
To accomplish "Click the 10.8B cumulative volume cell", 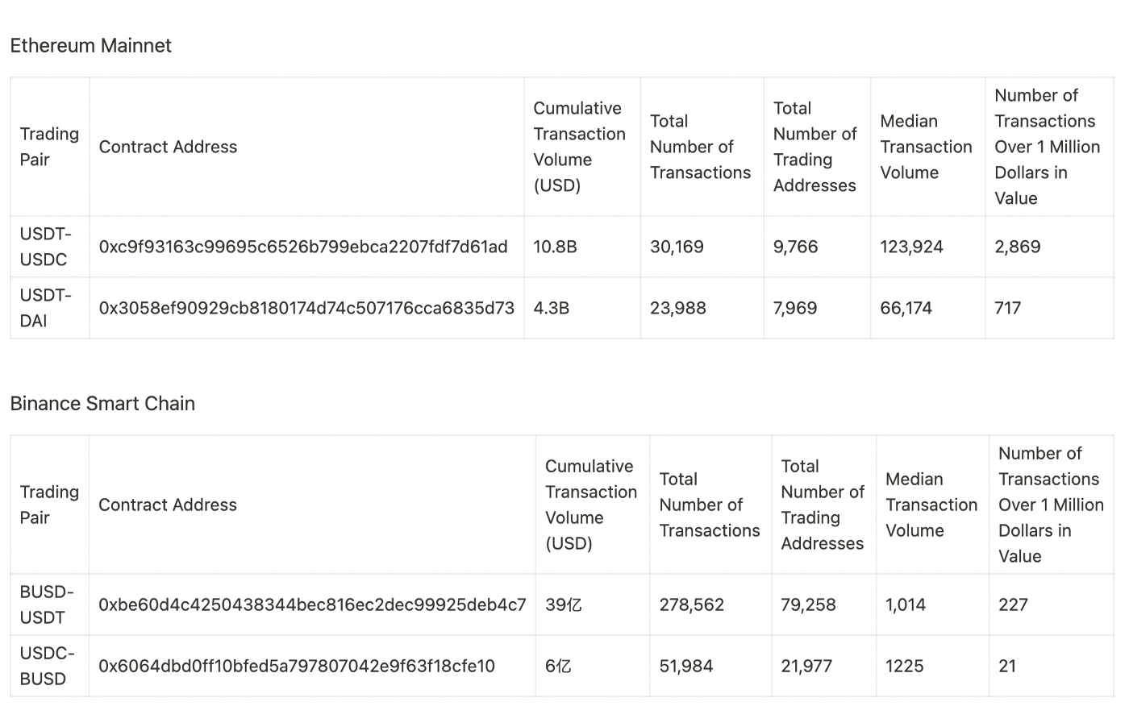I will (555, 247).
